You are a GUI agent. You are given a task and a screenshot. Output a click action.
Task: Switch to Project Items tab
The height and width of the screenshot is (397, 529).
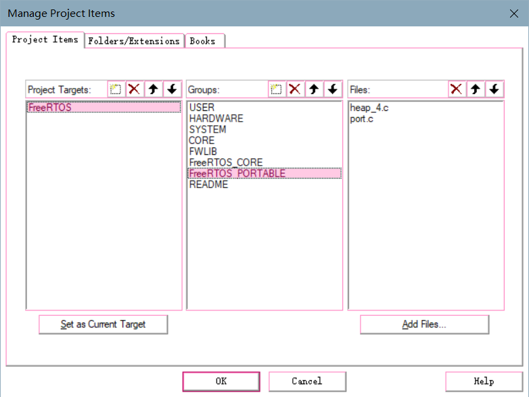45,40
